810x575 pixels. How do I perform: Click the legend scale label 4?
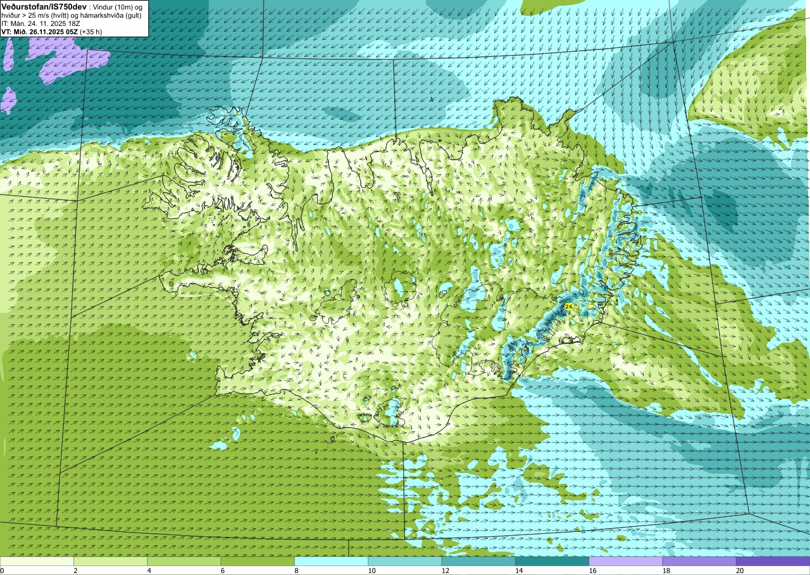[149, 571]
